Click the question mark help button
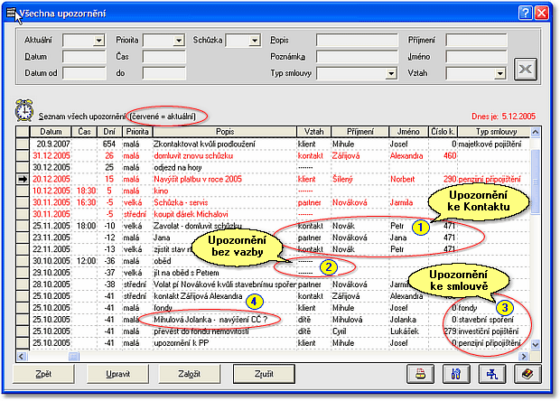 point(524,12)
